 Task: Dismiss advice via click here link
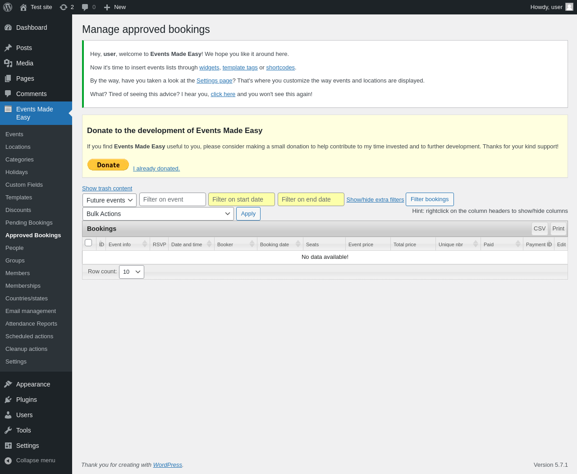[x=223, y=94]
